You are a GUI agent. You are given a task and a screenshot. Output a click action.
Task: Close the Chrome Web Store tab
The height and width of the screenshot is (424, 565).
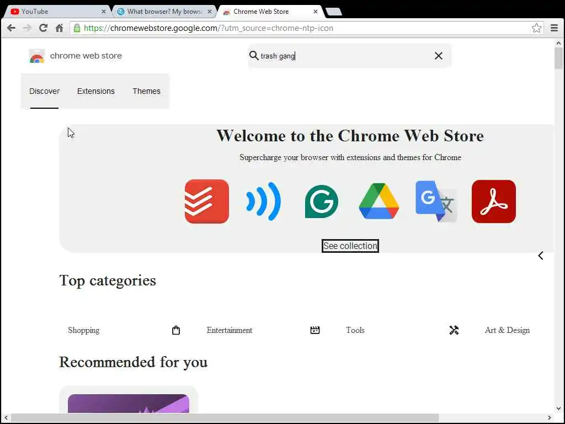pos(315,12)
